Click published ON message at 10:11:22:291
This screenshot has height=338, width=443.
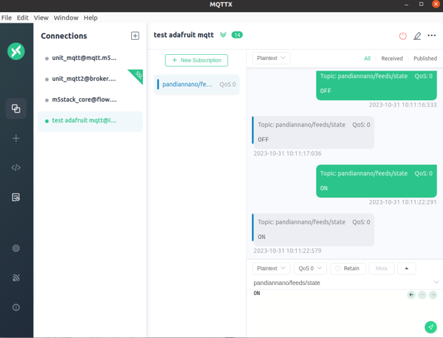click(x=377, y=181)
